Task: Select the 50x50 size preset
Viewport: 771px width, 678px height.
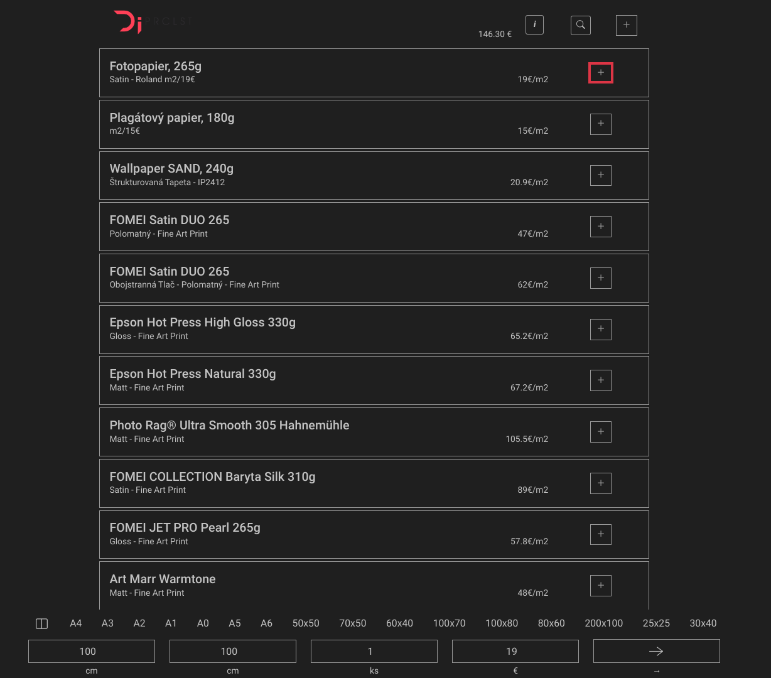Action: 306,623
